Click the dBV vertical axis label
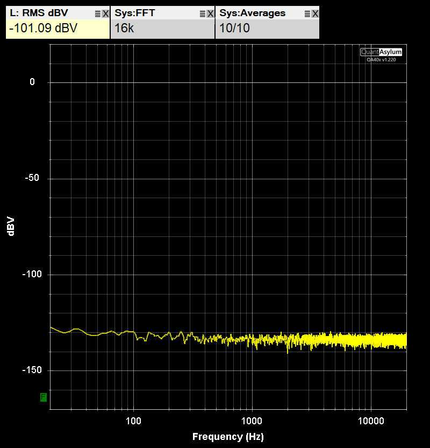This screenshot has width=430, height=448. (11, 226)
